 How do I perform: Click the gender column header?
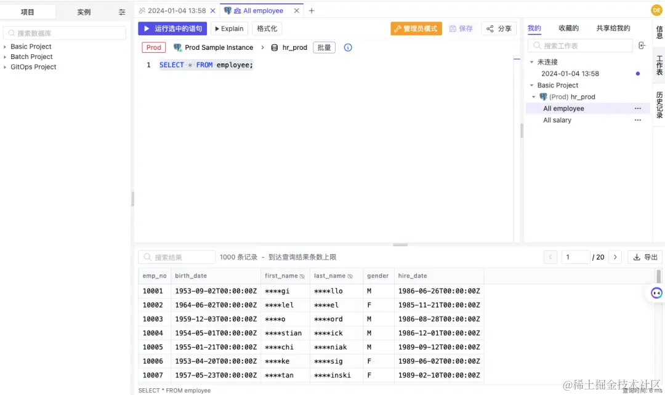click(x=377, y=276)
